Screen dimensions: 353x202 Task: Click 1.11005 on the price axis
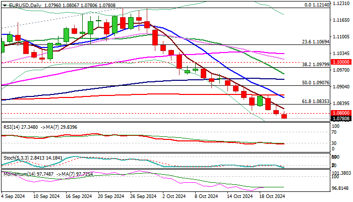coord(341,37)
